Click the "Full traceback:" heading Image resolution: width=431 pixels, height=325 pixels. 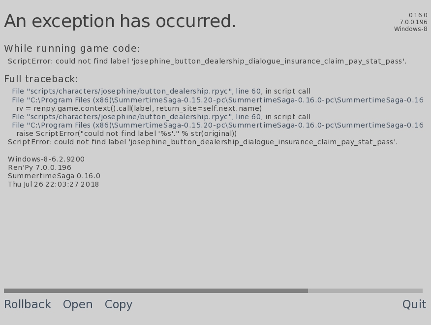coord(41,79)
